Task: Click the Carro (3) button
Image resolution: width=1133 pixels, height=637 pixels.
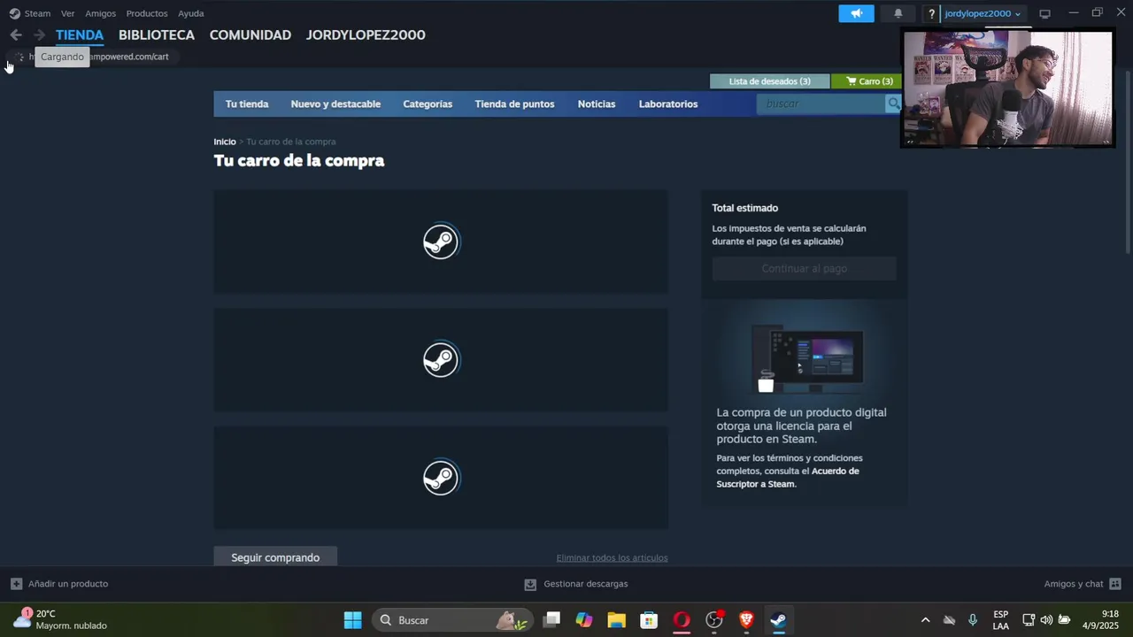Action: tap(869, 81)
